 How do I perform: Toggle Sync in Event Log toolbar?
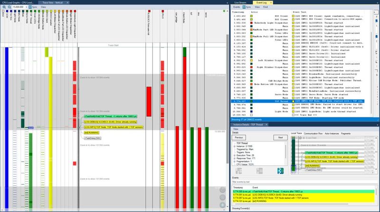tap(247, 7)
